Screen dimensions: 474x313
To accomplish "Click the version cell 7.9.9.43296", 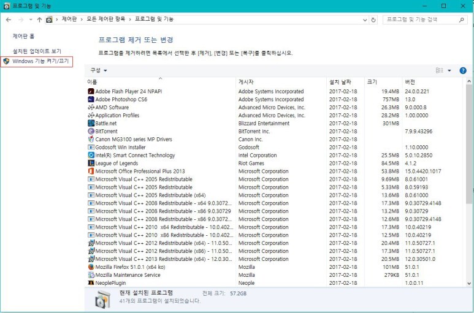I will [419, 131].
